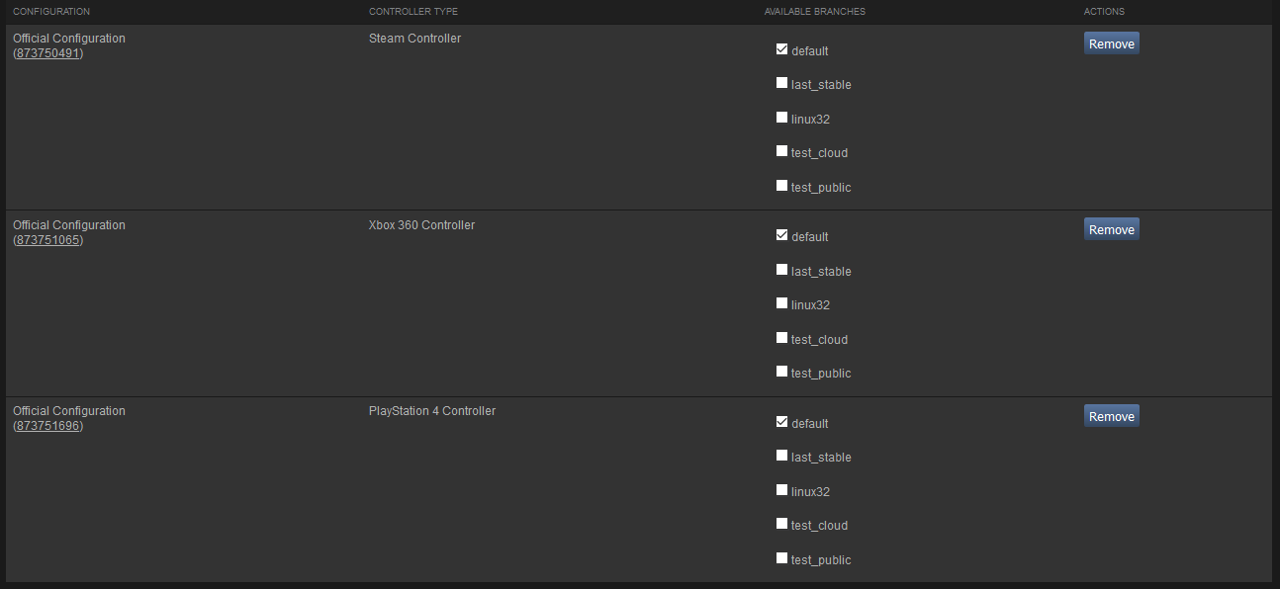1280x589 pixels.
Task: Check linux32 for Steam Controller config
Action: coord(782,118)
